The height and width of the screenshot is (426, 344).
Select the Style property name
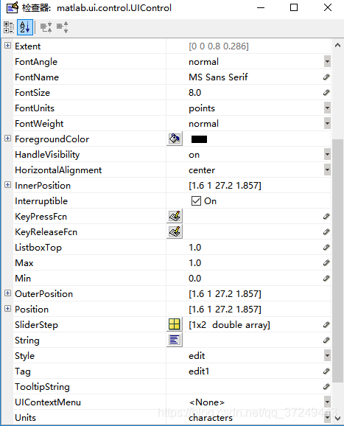25,356
